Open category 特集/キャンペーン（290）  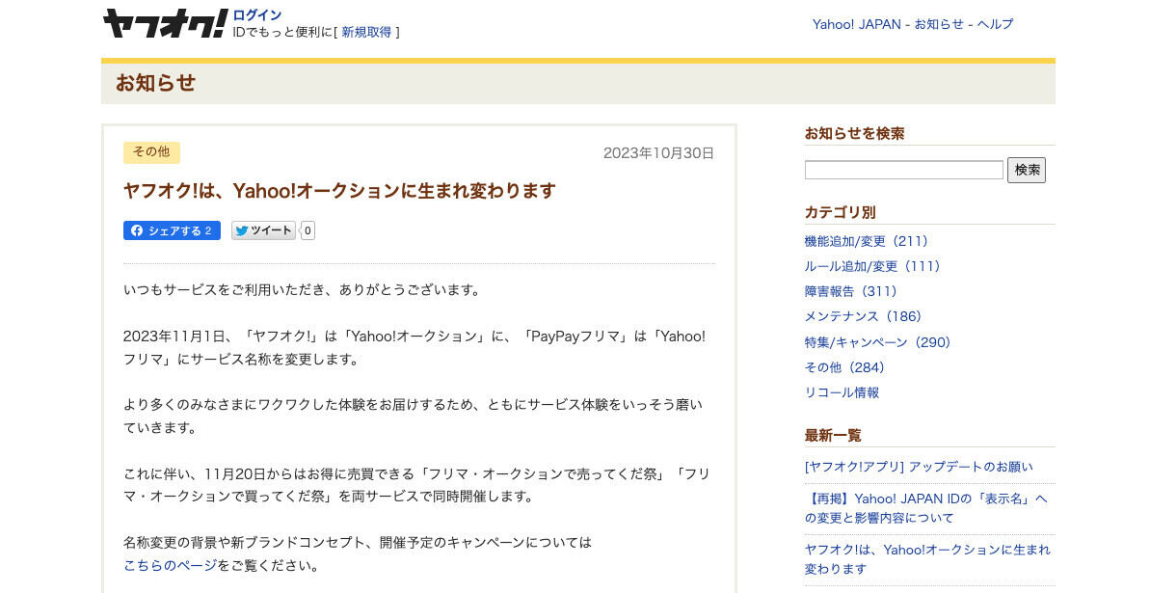click(877, 342)
